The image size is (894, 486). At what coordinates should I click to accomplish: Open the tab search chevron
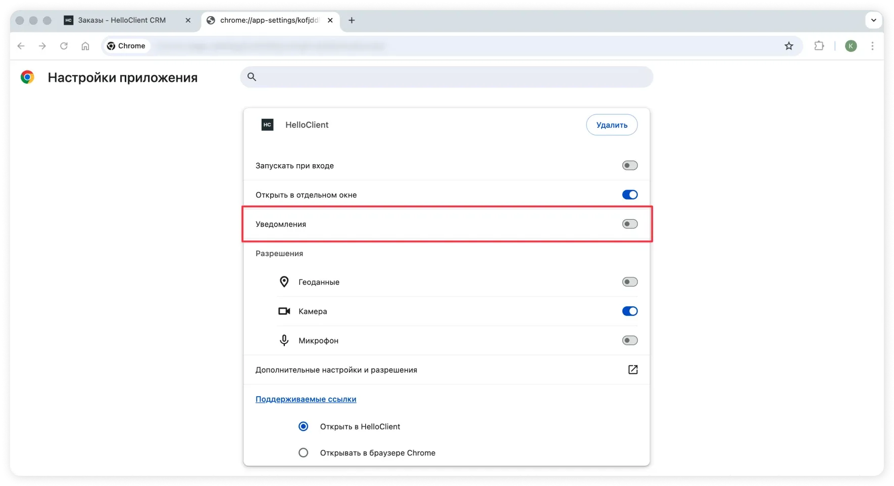pyautogui.click(x=873, y=20)
